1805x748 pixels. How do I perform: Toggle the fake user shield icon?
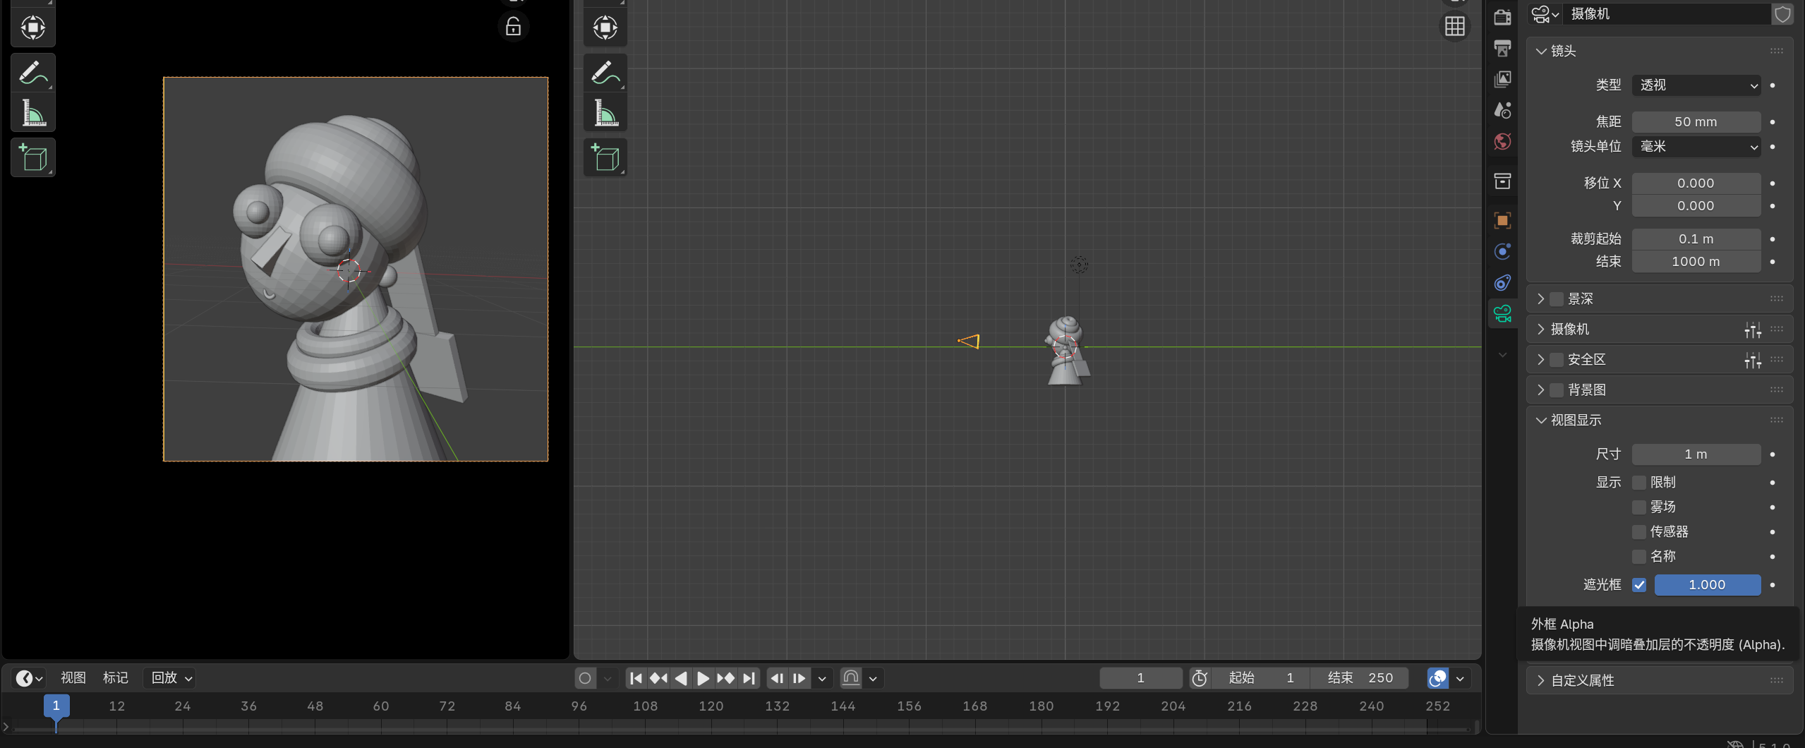point(1782,14)
